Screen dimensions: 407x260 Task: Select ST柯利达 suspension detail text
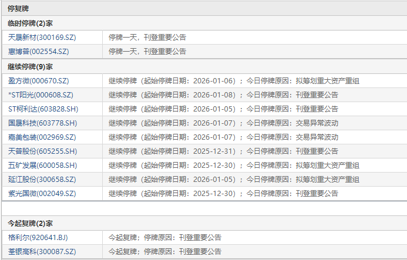coord(223,109)
